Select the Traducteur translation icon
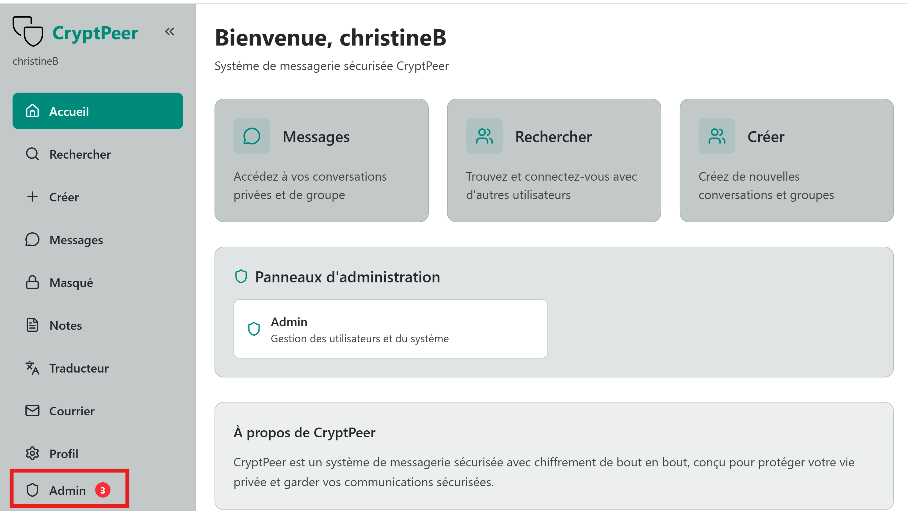Viewport: 907px width, 511px height. point(32,368)
